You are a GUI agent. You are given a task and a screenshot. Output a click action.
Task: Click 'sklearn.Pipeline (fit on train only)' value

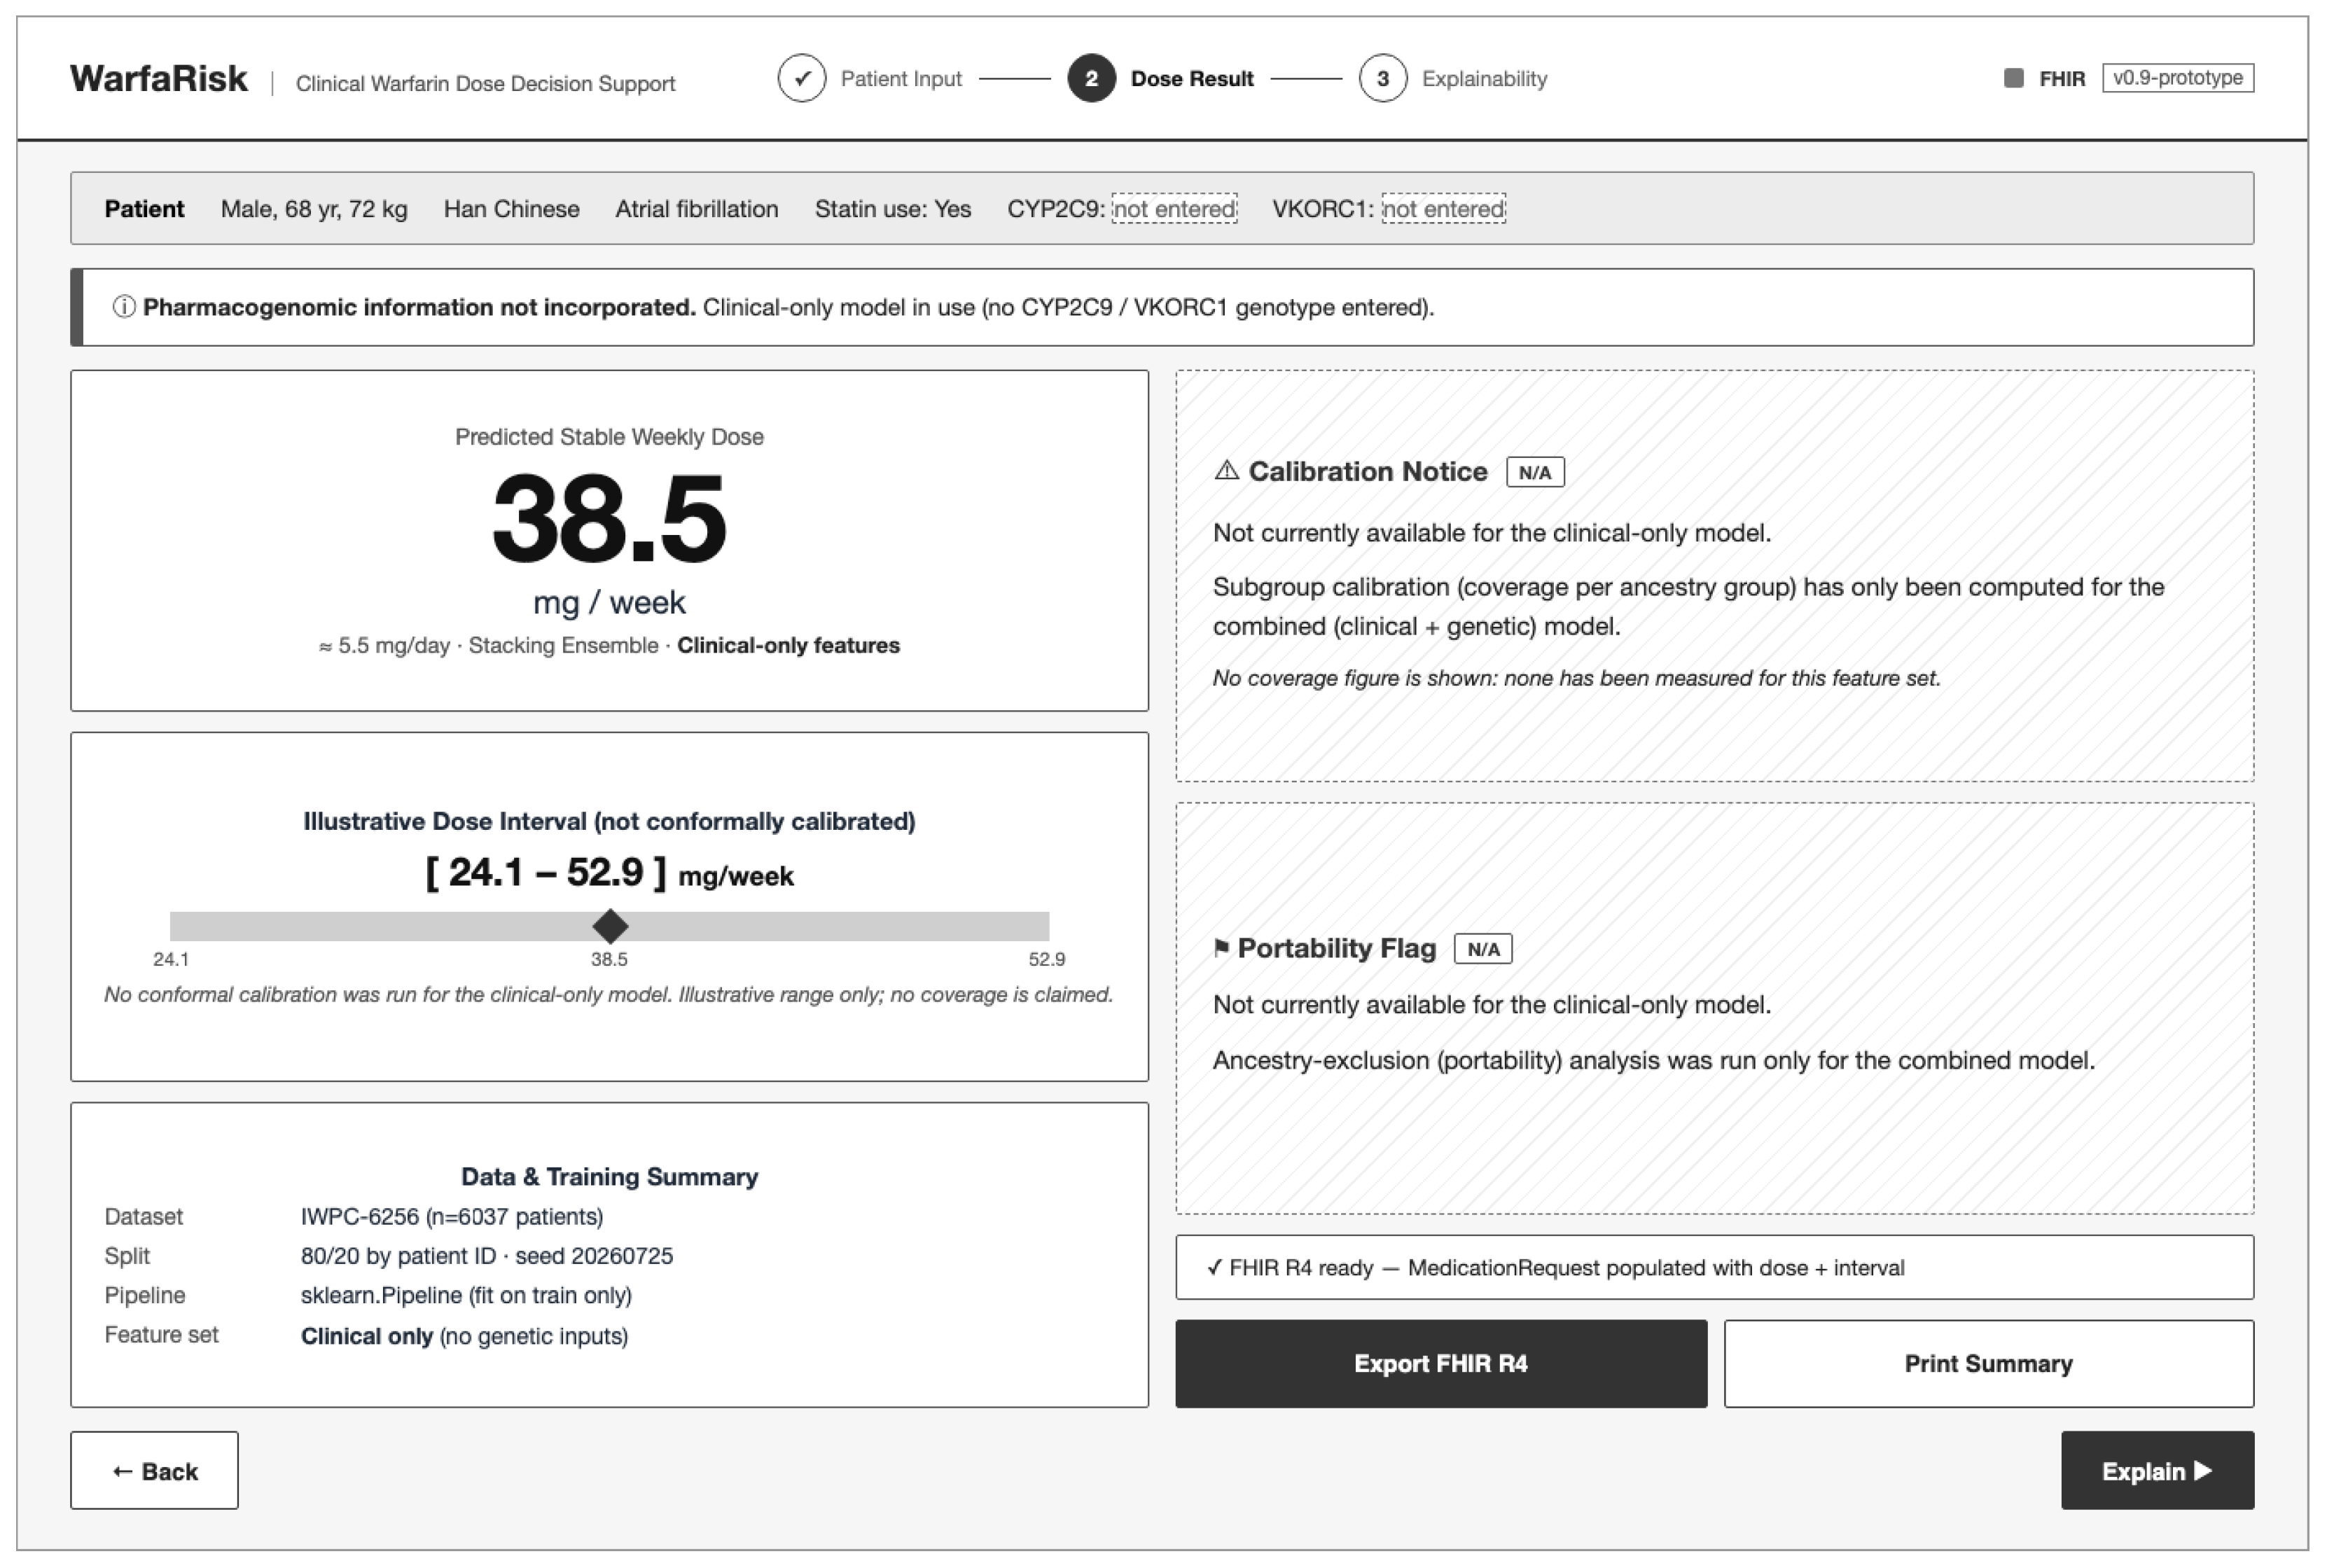tap(466, 1295)
